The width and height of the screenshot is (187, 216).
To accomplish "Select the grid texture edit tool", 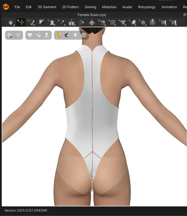I will click(112, 22).
